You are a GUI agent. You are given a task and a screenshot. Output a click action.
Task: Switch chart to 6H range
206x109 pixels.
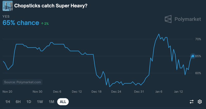click(18, 102)
